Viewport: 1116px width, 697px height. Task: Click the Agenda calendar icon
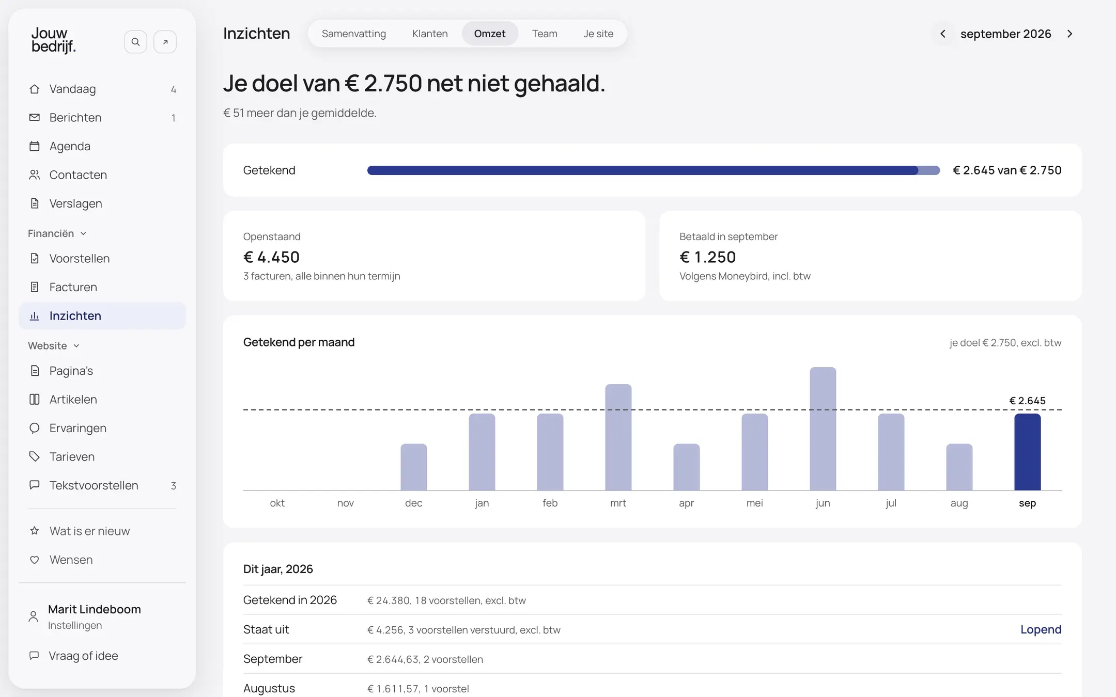click(35, 146)
